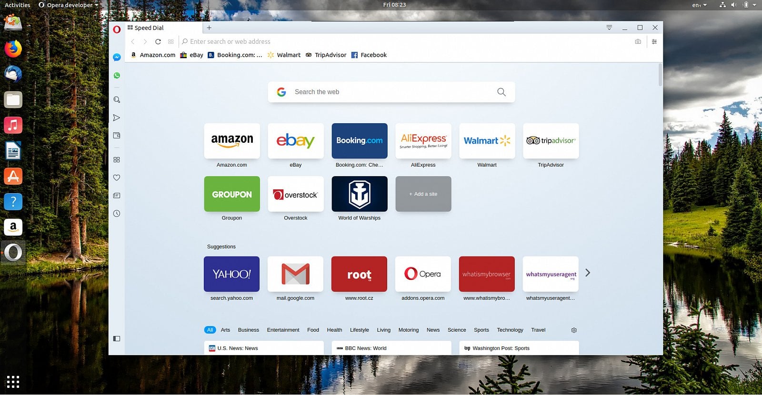Open the tab menu in the title bar

609,28
